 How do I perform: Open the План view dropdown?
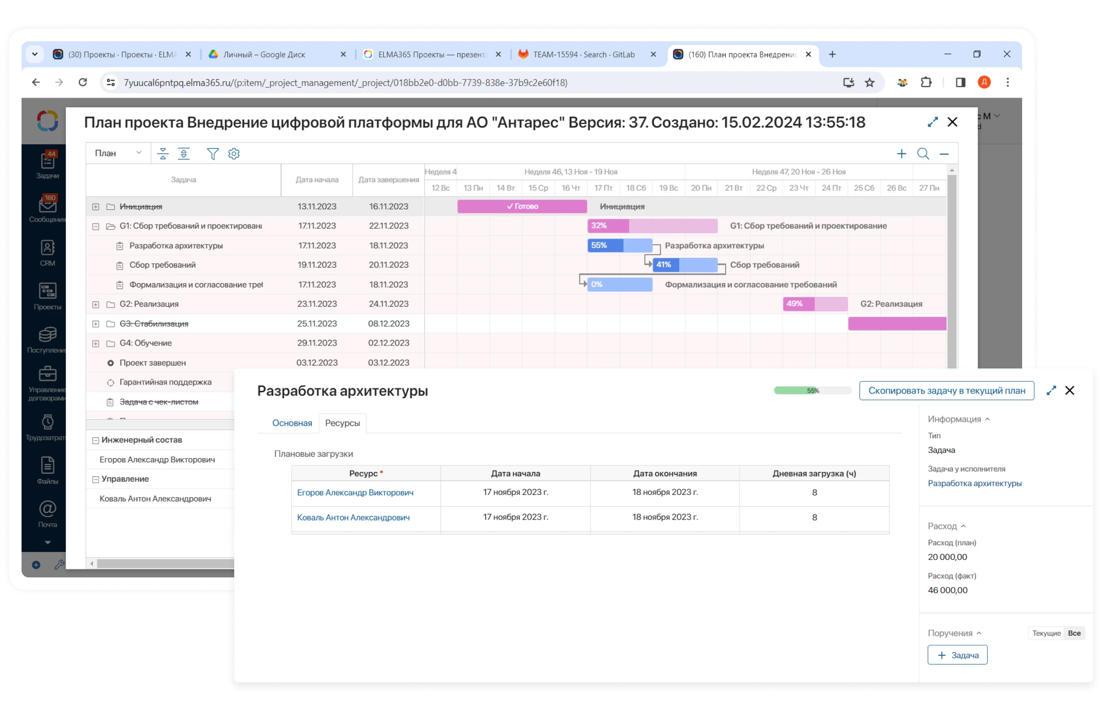118,153
